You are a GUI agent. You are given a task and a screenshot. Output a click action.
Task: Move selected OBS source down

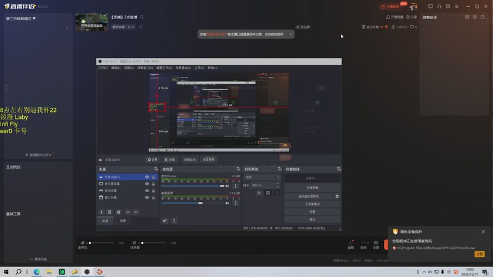point(136,212)
